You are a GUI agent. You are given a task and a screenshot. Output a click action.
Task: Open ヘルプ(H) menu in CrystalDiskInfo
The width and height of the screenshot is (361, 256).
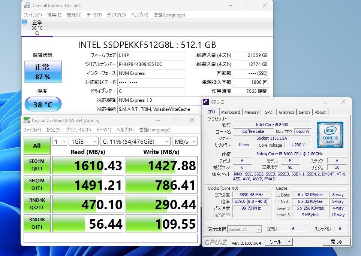click(x=140, y=15)
